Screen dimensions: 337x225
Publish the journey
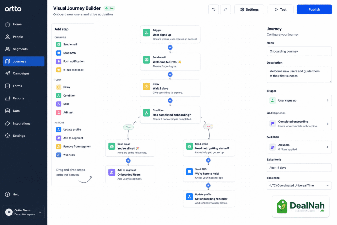[x=314, y=10]
